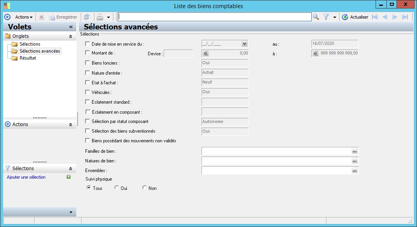Screen dimensions: 417x227
Task: Check Biens possédant des mouvements non validés
Action: pos(87,140)
